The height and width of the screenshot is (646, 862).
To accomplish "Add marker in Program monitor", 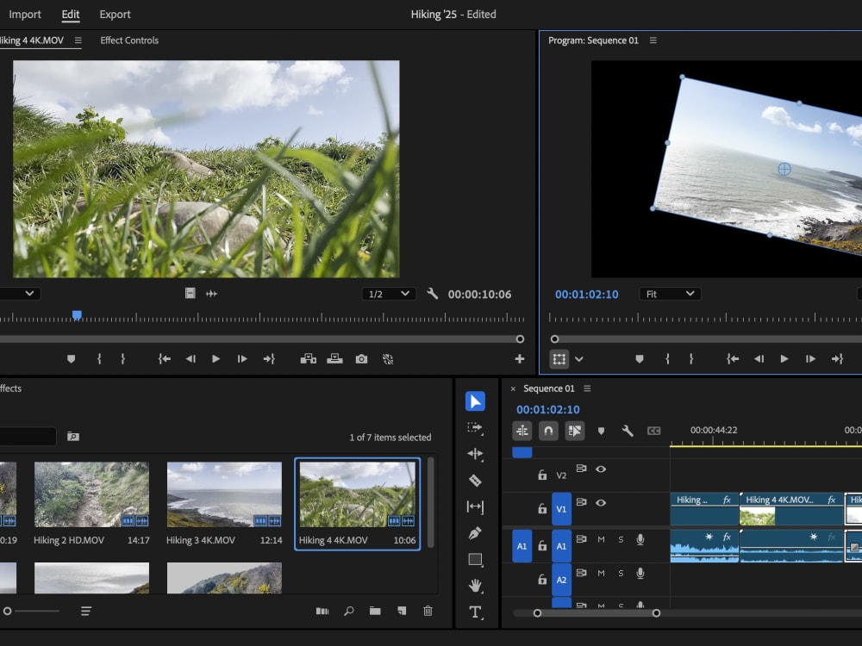I will [x=640, y=359].
